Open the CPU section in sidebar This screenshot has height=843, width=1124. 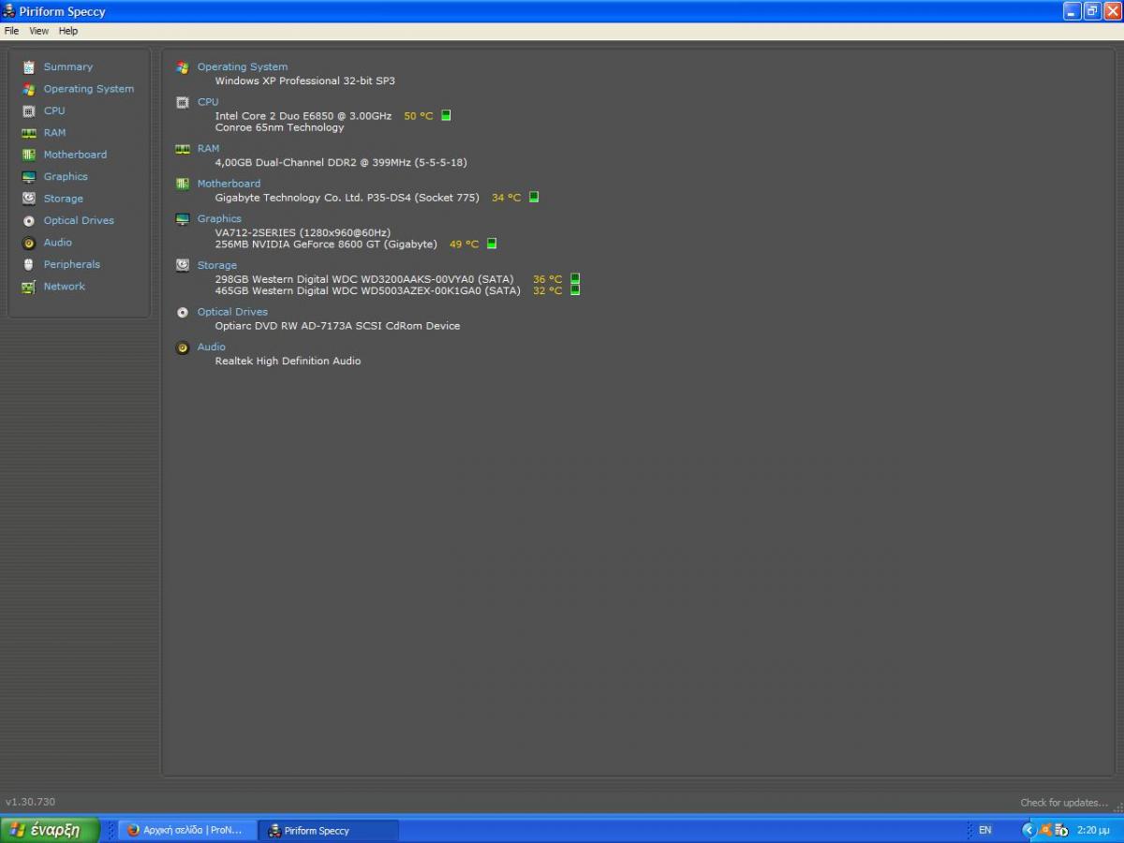[54, 111]
